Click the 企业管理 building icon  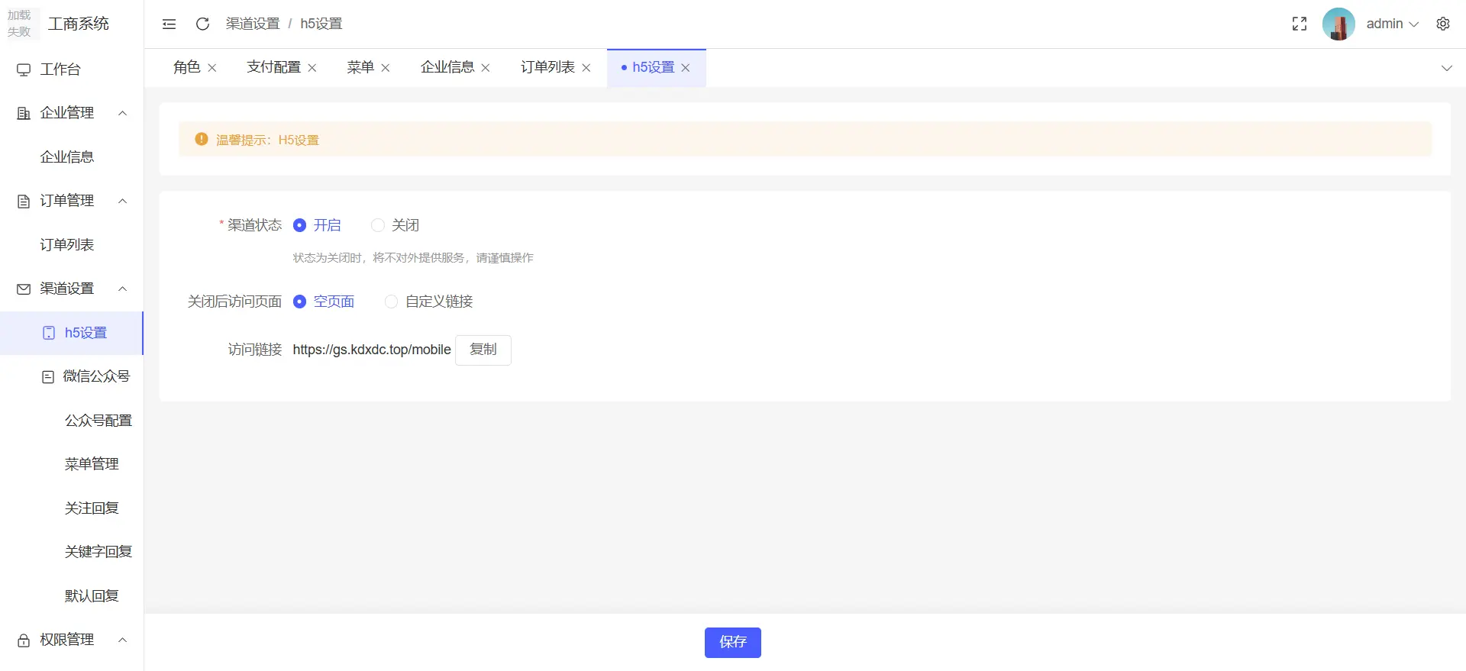pos(24,113)
